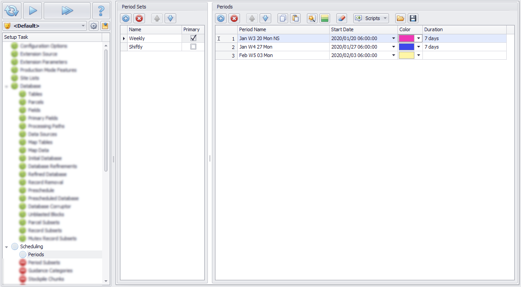521x287 pixels.
Task: Click the Duration column header
Action: 464,29
